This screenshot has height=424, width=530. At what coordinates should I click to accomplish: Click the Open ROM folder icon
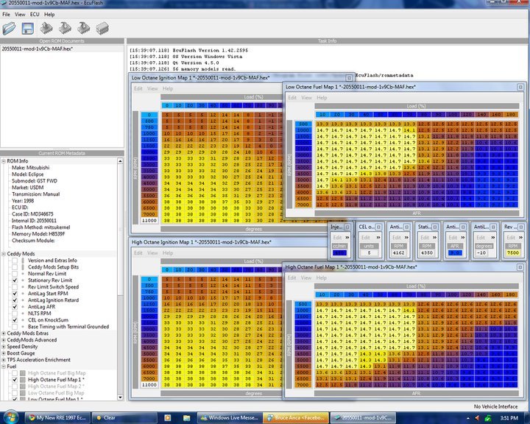point(10,28)
